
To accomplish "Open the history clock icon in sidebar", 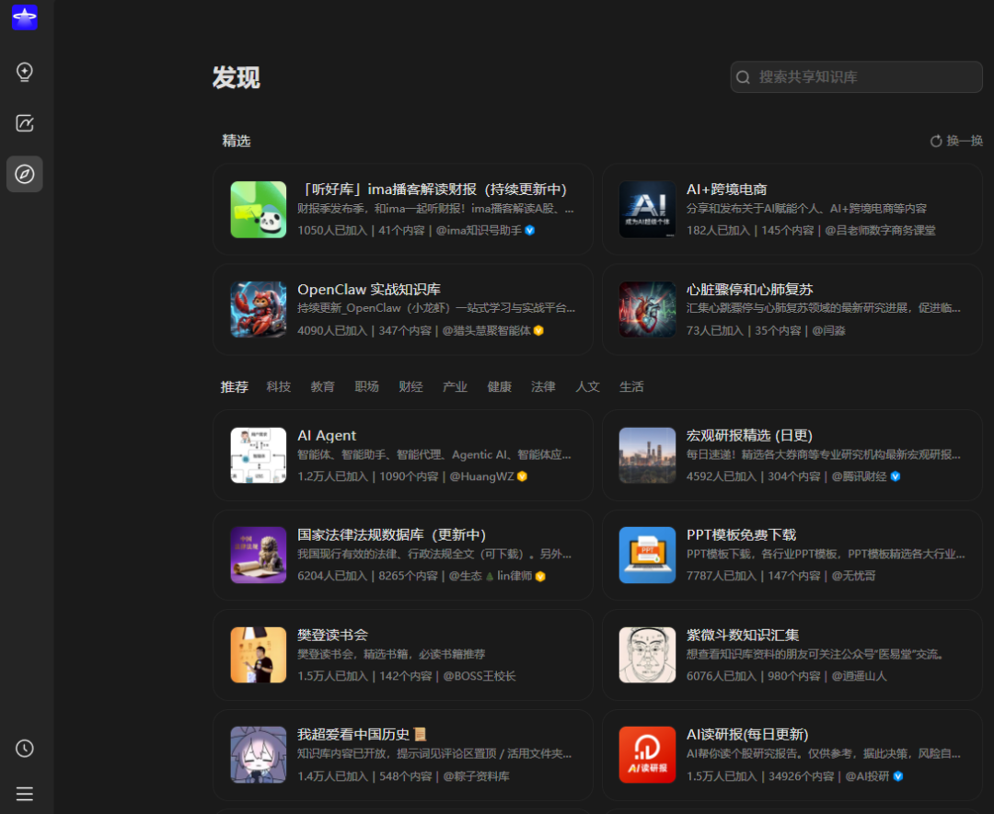I will click(24, 749).
